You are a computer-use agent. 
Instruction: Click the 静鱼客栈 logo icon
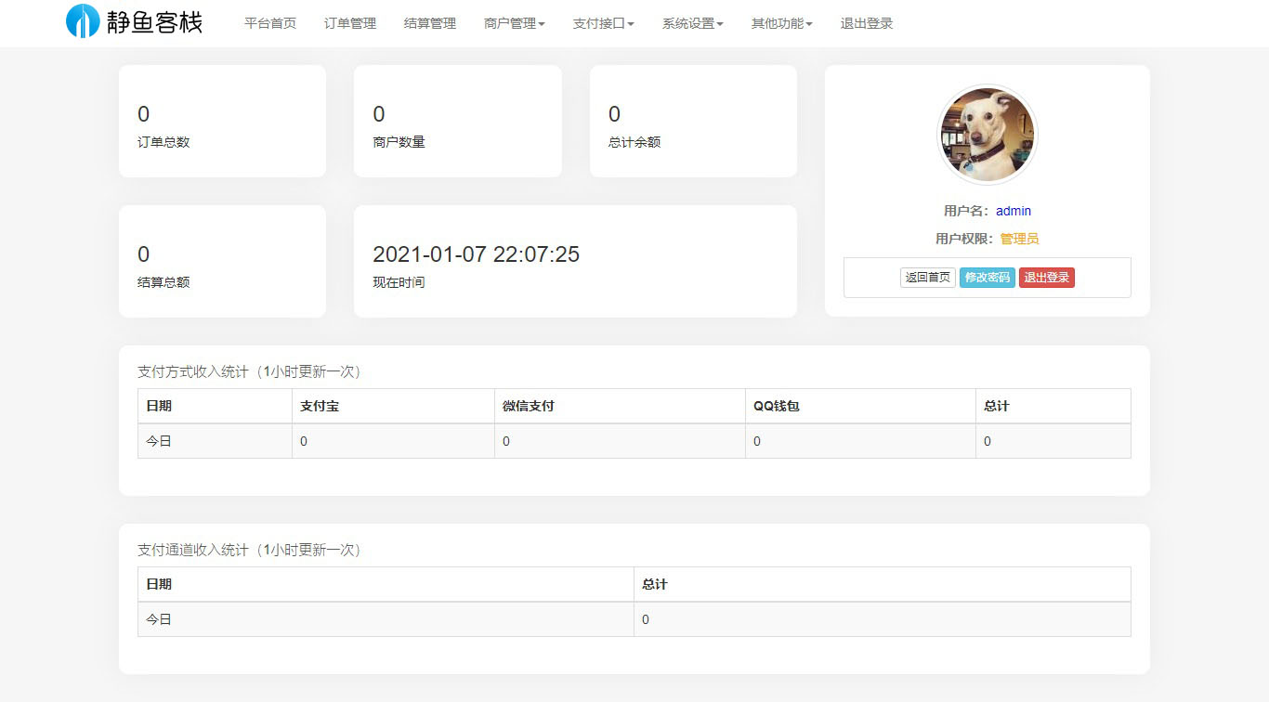pos(83,22)
